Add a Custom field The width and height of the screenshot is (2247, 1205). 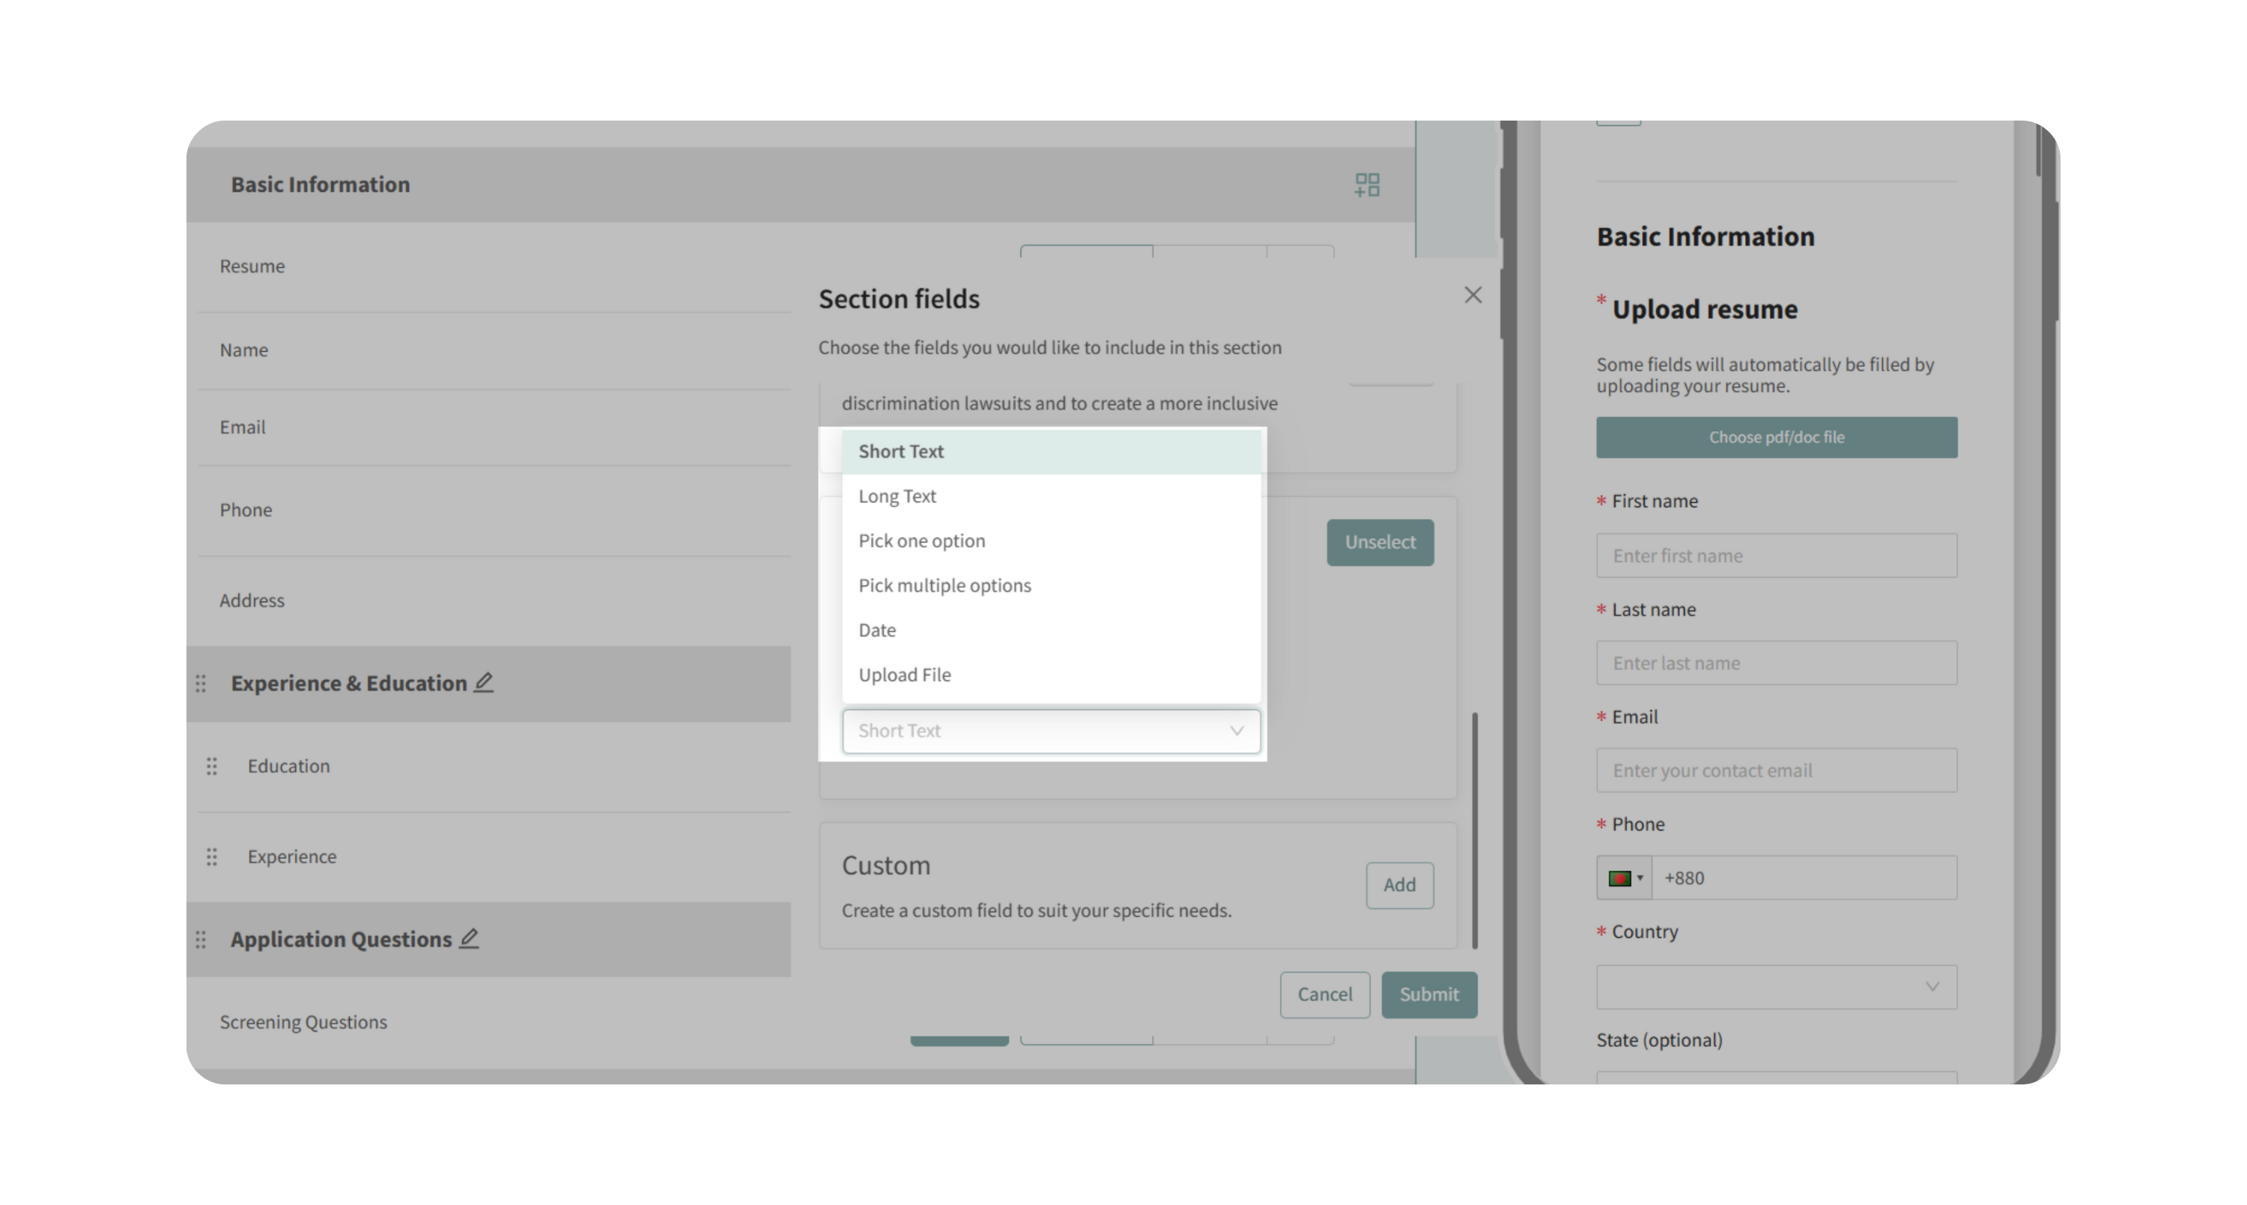click(x=1398, y=885)
